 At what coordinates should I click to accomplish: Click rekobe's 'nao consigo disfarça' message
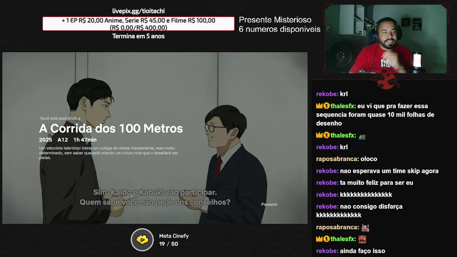pos(359,211)
